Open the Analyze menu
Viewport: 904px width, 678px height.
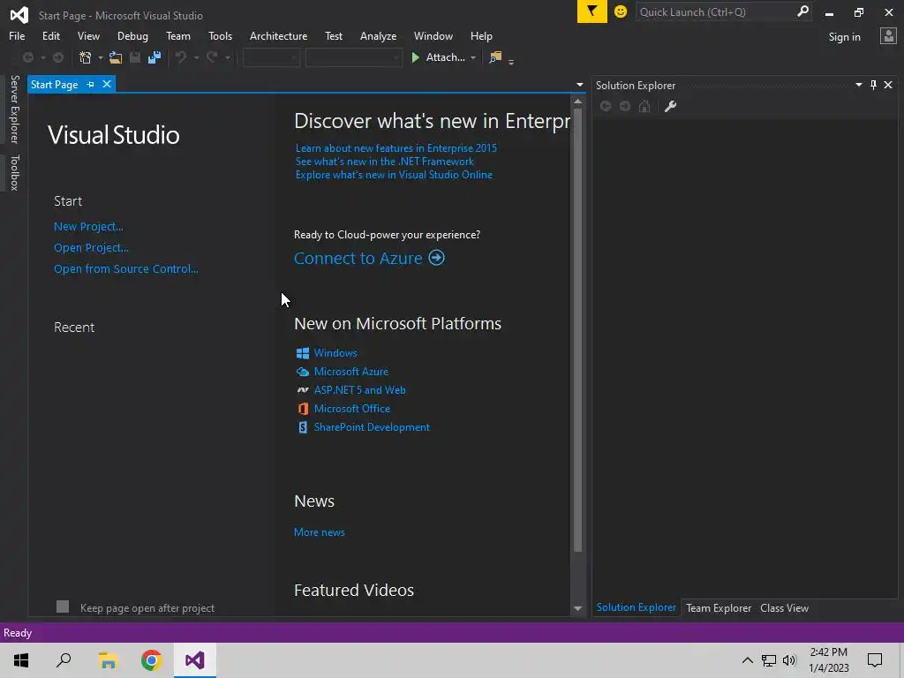(378, 35)
